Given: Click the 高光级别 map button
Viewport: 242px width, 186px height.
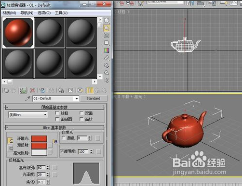Looking at the screenshot, I should (x=55, y=168).
